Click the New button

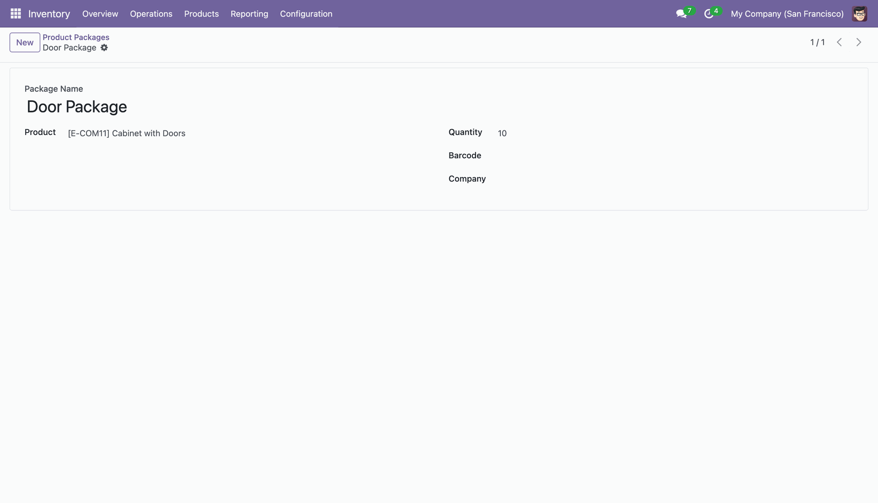pyautogui.click(x=25, y=43)
